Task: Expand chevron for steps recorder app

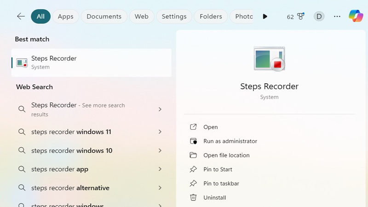Action: tap(160, 169)
